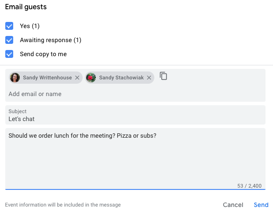
Task: Click the Email guests dialog title
Action: [26, 7]
